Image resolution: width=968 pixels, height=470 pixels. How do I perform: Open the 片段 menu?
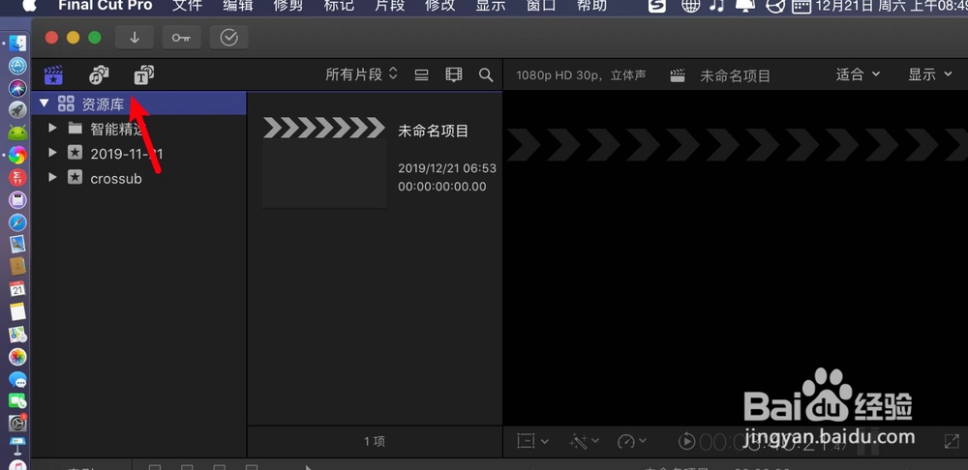click(389, 6)
